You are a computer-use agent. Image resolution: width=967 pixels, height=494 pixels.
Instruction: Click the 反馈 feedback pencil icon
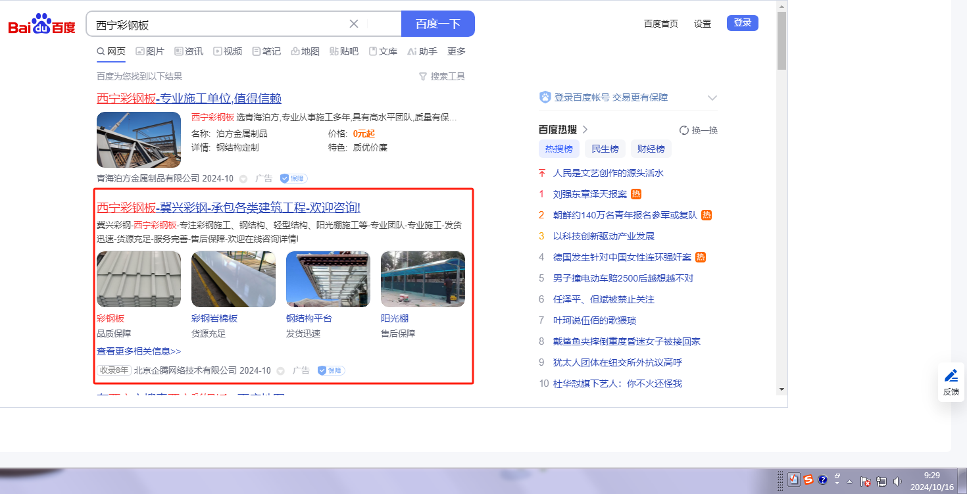[x=951, y=376]
